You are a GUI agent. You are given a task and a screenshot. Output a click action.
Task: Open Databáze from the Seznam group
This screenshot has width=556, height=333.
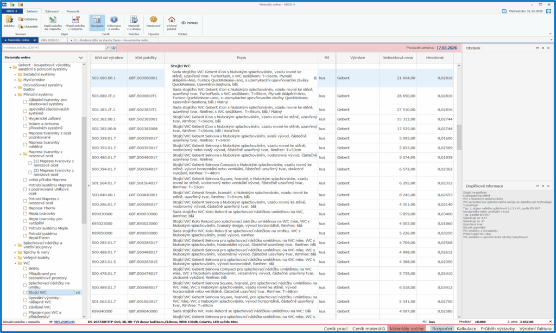(28, 19)
